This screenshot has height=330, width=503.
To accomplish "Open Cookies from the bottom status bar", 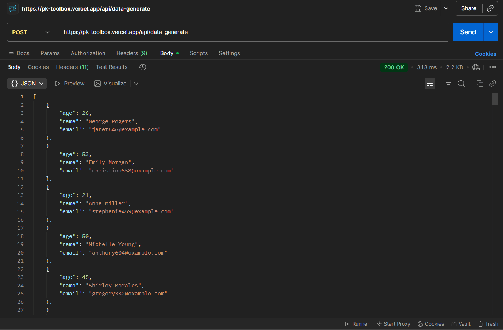I will (431, 324).
